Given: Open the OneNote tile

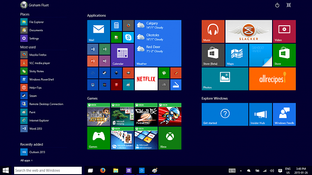Looking at the screenshot, I should 104,61.
